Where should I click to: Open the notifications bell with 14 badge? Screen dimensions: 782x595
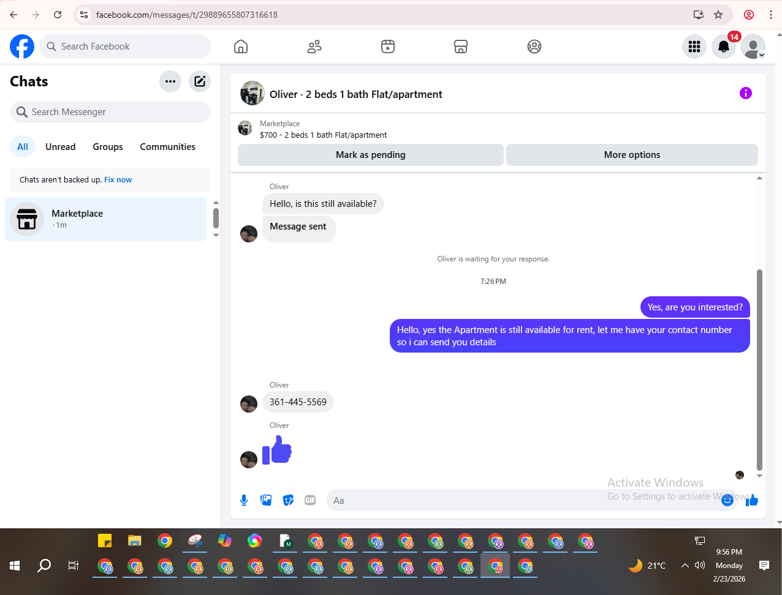pyautogui.click(x=724, y=47)
